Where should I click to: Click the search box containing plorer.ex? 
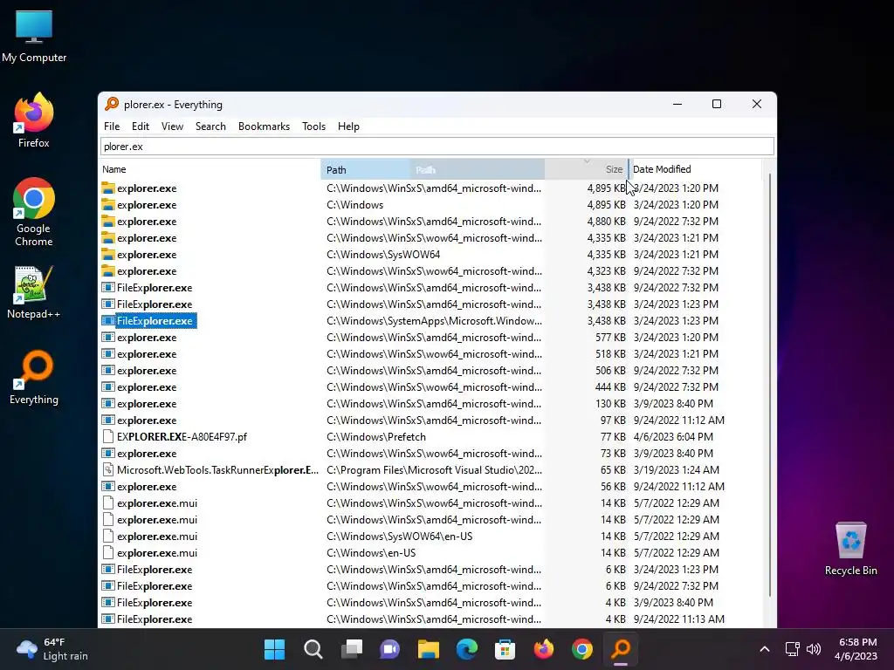437,147
